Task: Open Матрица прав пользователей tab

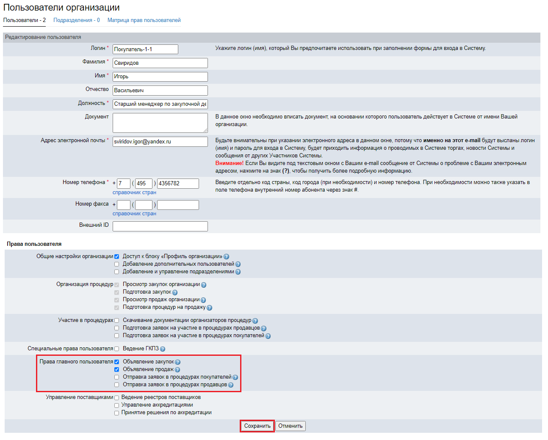Action: coord(144,20)
